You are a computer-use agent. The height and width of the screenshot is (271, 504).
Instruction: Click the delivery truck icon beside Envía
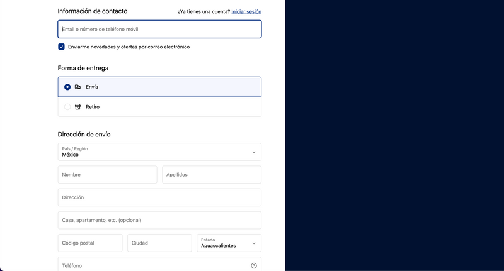point(77,87)
